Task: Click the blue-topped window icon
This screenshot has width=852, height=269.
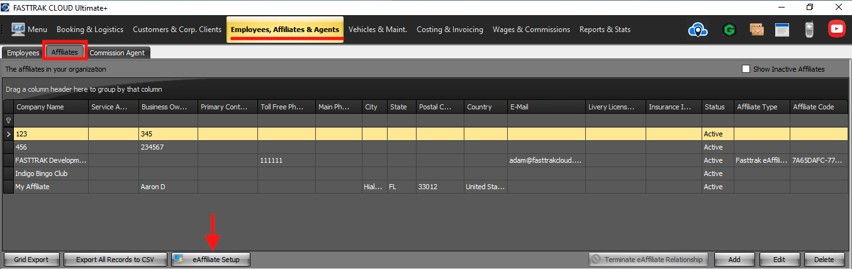Action: click(782, 30)
